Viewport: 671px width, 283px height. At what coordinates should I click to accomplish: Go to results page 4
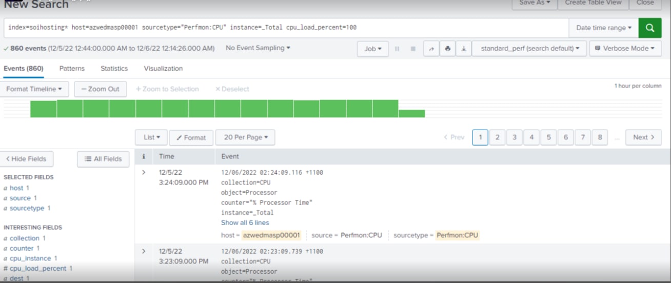pyautogui.click(x=531, y=137)
